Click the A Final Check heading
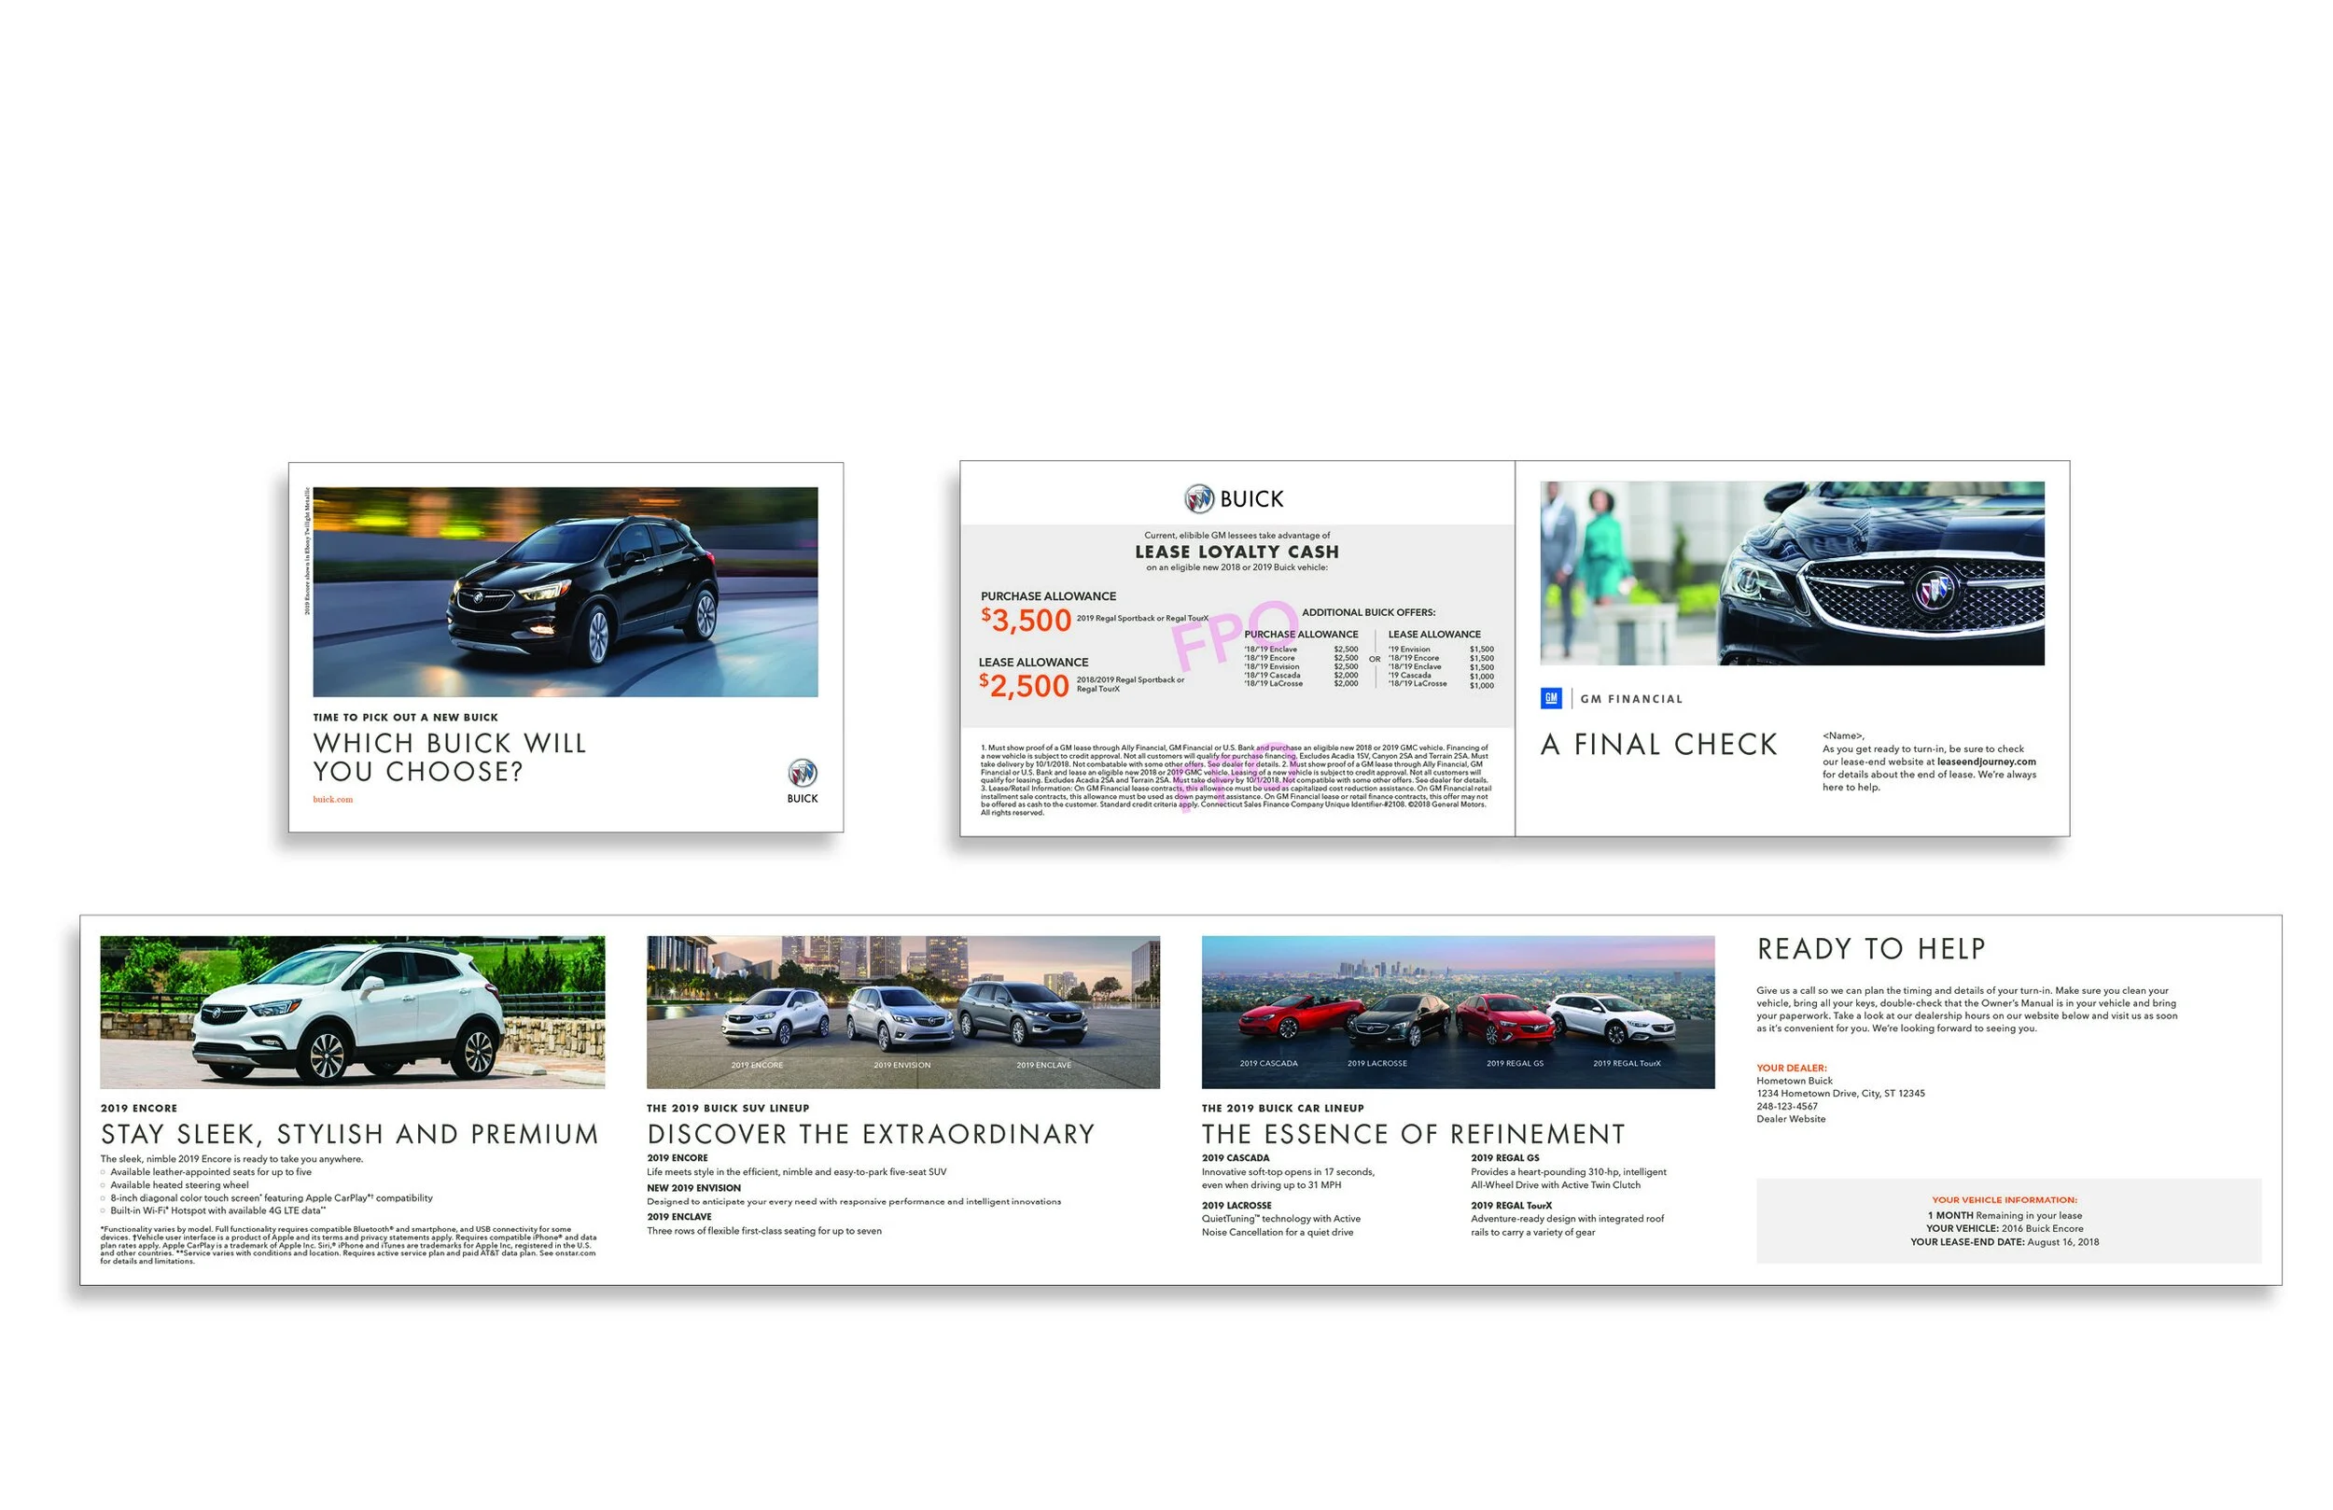2333x1510 pixels. 1657,745
